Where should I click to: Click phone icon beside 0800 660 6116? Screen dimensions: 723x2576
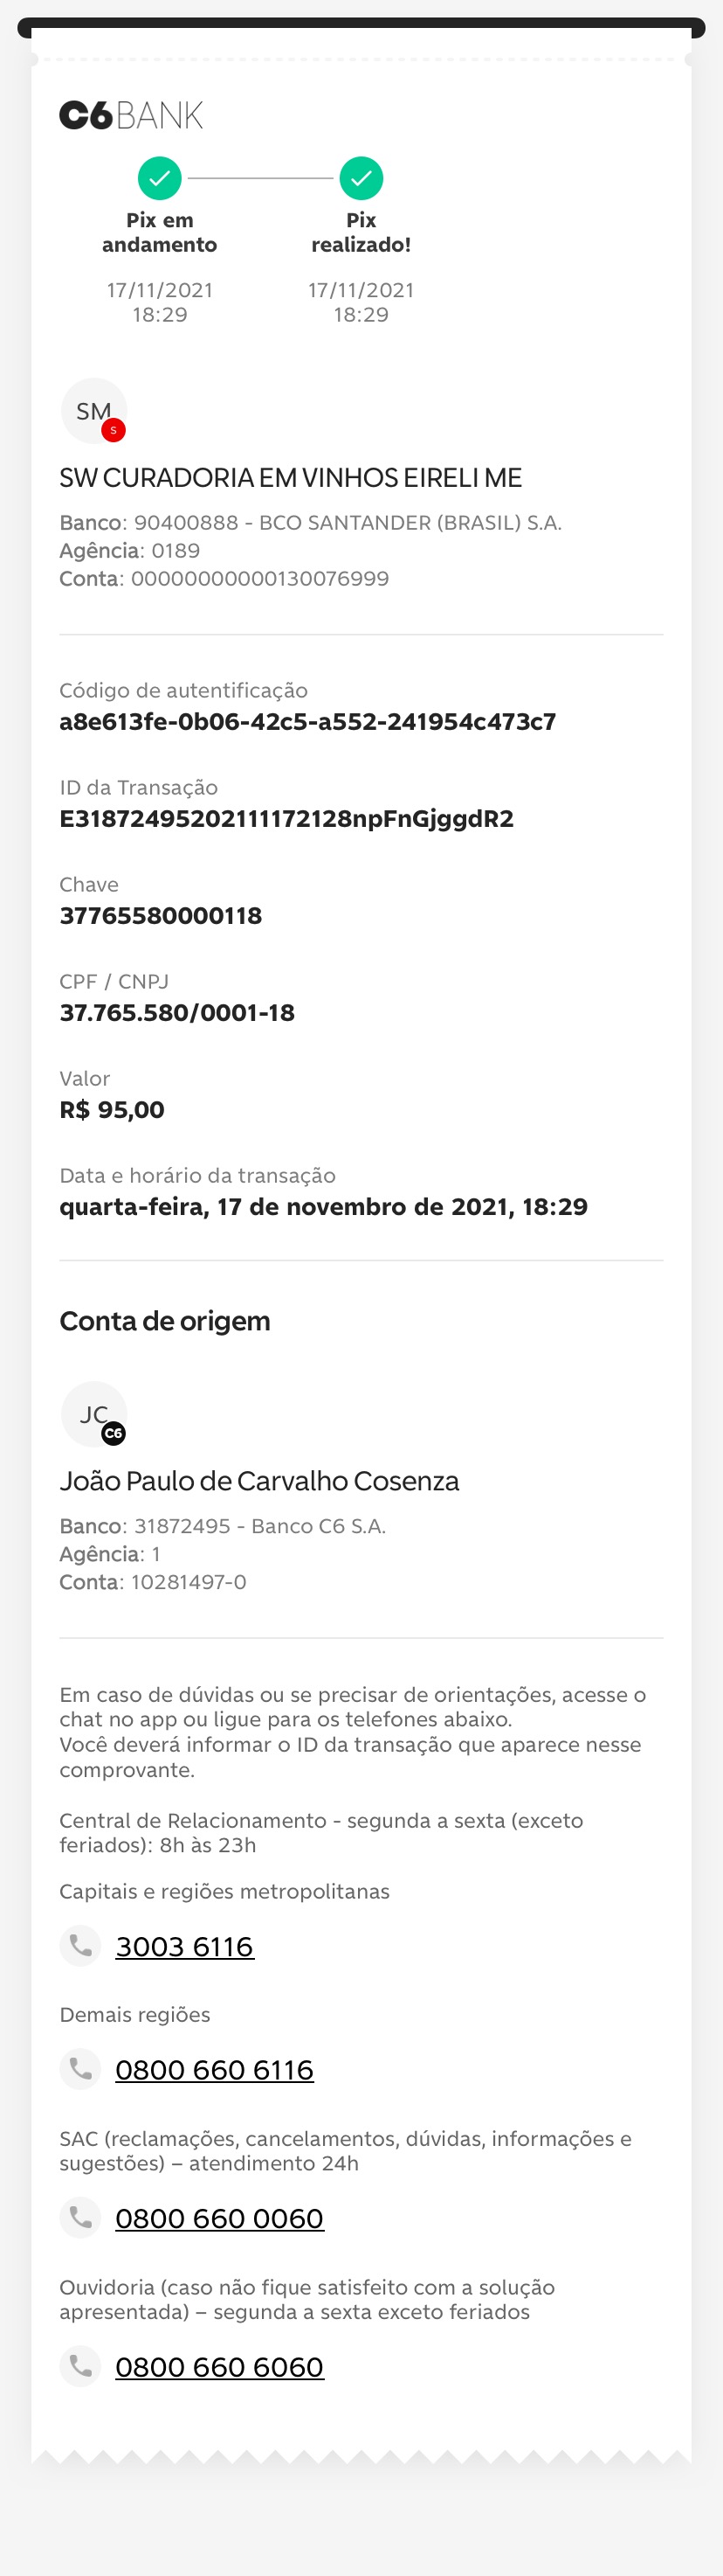(79, 2069)
